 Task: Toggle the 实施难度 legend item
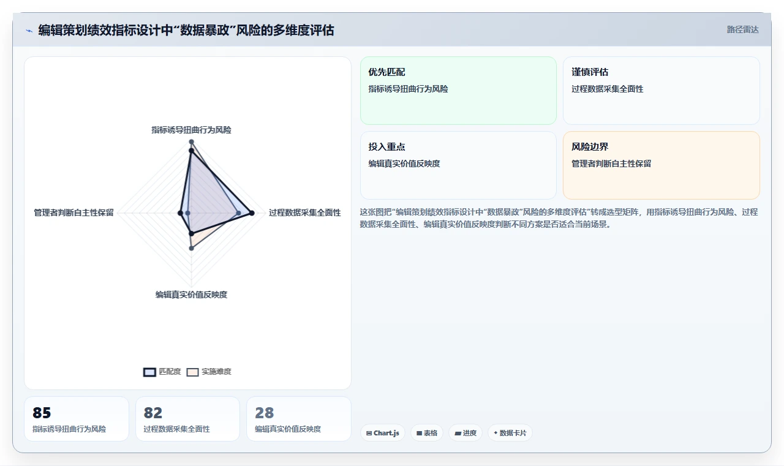209,372
